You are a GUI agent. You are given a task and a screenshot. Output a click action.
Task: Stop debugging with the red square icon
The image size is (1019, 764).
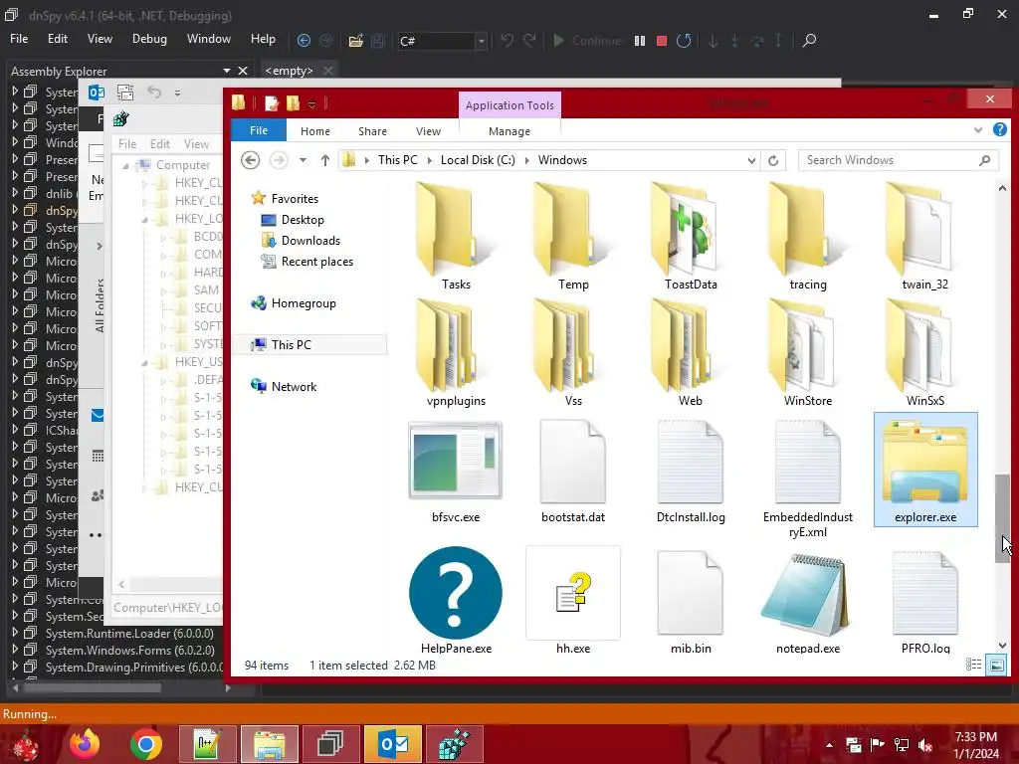click(x=662, y=40)
